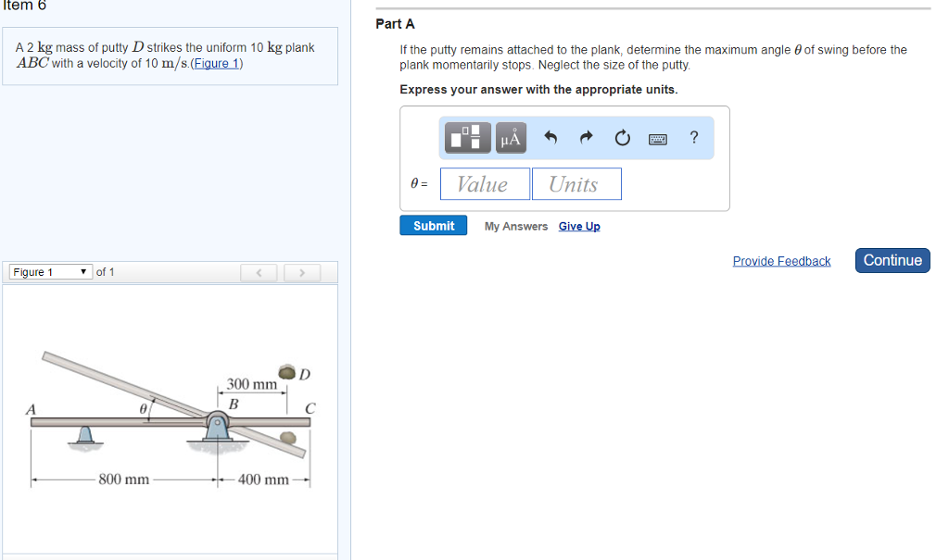Viewport: 949px width, 560px height.
Task: Undo the last answer edit
Action: point(550,139)
